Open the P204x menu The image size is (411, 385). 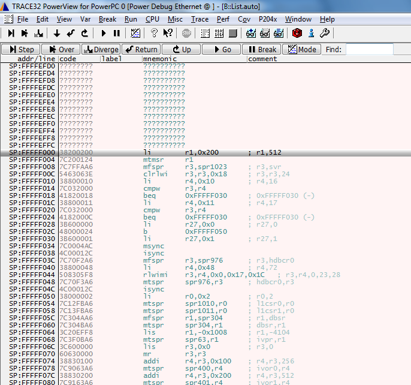tap(268, 19)
